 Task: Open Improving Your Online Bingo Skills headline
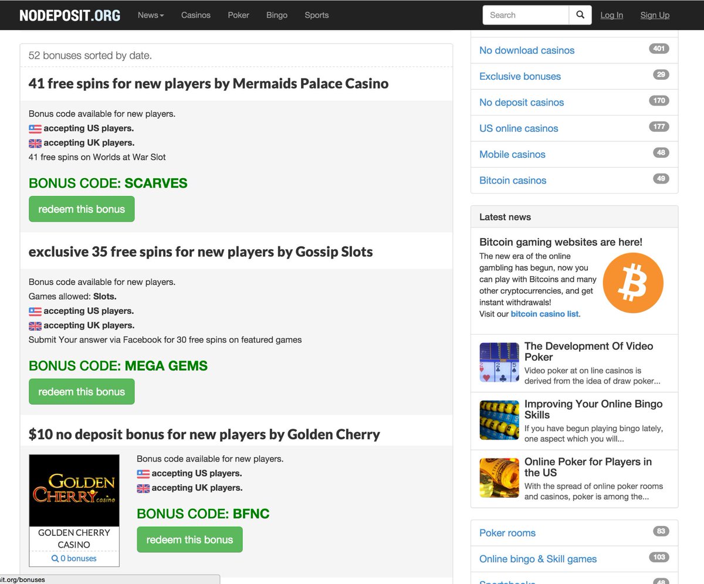click(x=593, y=409)
